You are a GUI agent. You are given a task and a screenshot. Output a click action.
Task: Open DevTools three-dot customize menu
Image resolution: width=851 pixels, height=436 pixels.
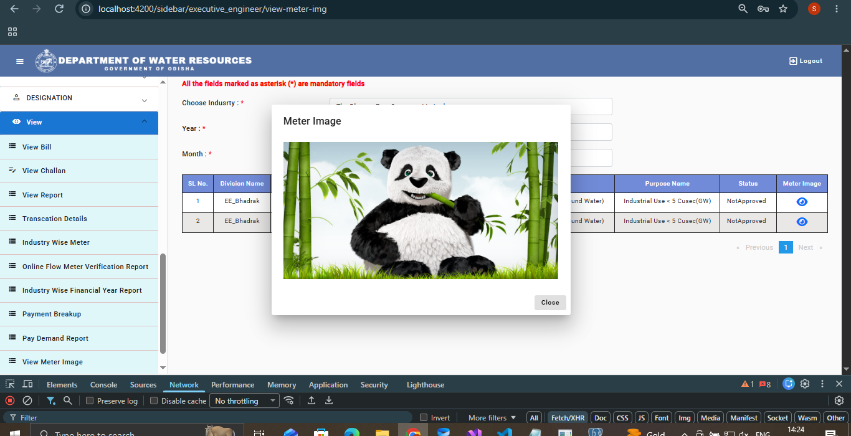[x=822, y=384]
